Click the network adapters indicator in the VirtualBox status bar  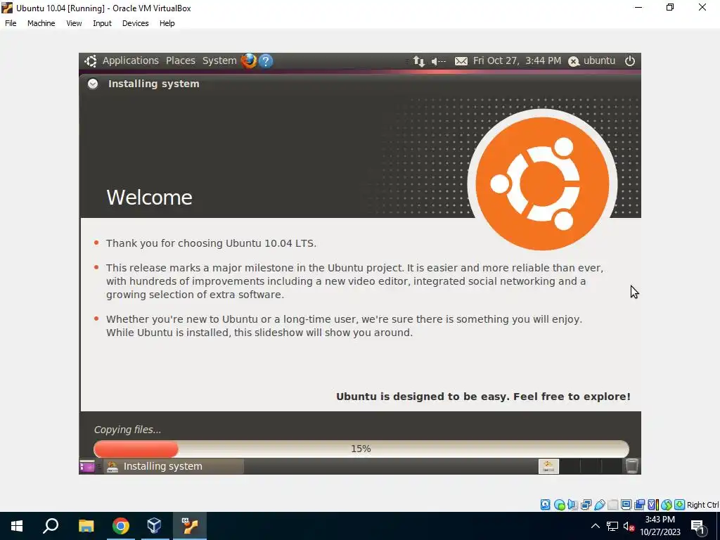[x=586, y=505]
